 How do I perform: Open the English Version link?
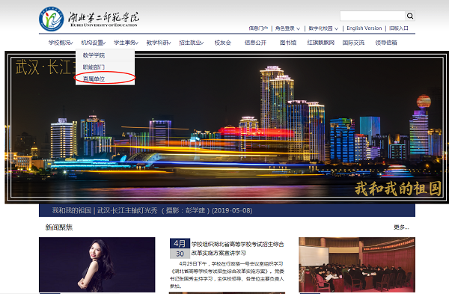tap(364, 28)
